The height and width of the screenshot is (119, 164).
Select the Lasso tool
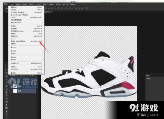click(6, 73)
